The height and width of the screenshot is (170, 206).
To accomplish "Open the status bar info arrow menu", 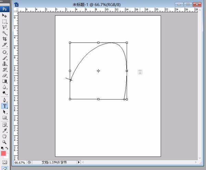I will pyautogui.click(x=79, y=162).
